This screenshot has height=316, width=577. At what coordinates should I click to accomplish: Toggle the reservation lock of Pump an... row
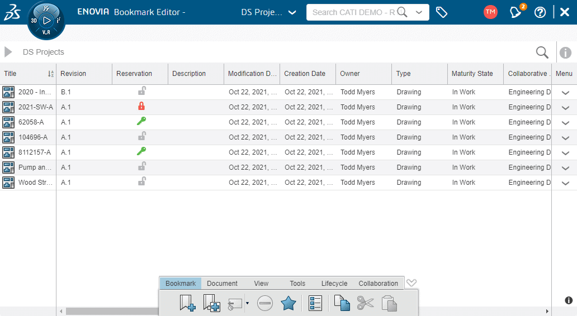coord(141,166)
